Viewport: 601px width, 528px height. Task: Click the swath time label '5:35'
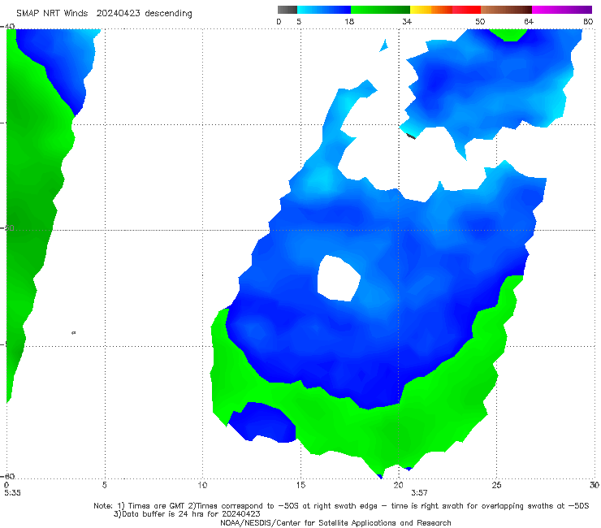point(13,493)
